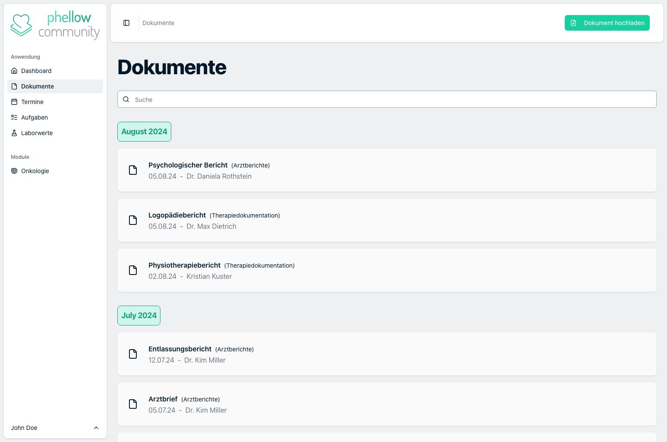Screen dimensions: 667x442
Task: Click (Therapiedokumentation) tag beside Logopädiebericht
Action: pos(245,215)
